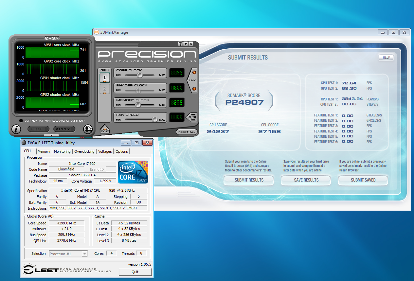414x281 pixels.
Task: Click the E-LEET logo beside the Quit button
Action: [x=67, y=270]
